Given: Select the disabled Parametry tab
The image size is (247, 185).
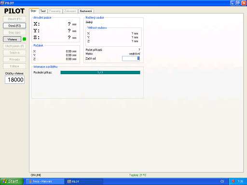Looking at the screenshot, I should point(55,11).
